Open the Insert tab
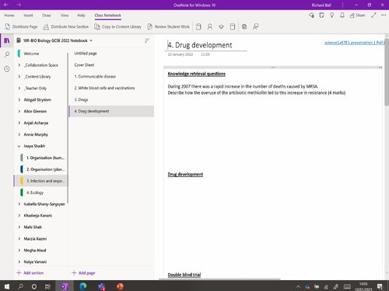Viewport: 389px width, 291px height. point(28,16)
